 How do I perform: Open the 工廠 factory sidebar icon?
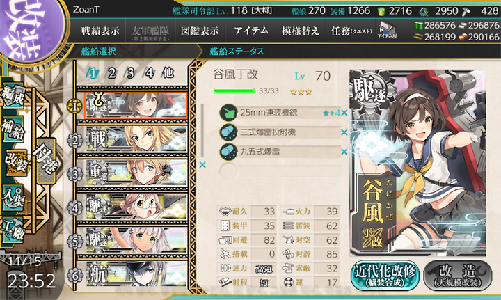click(x=12, y=230)
